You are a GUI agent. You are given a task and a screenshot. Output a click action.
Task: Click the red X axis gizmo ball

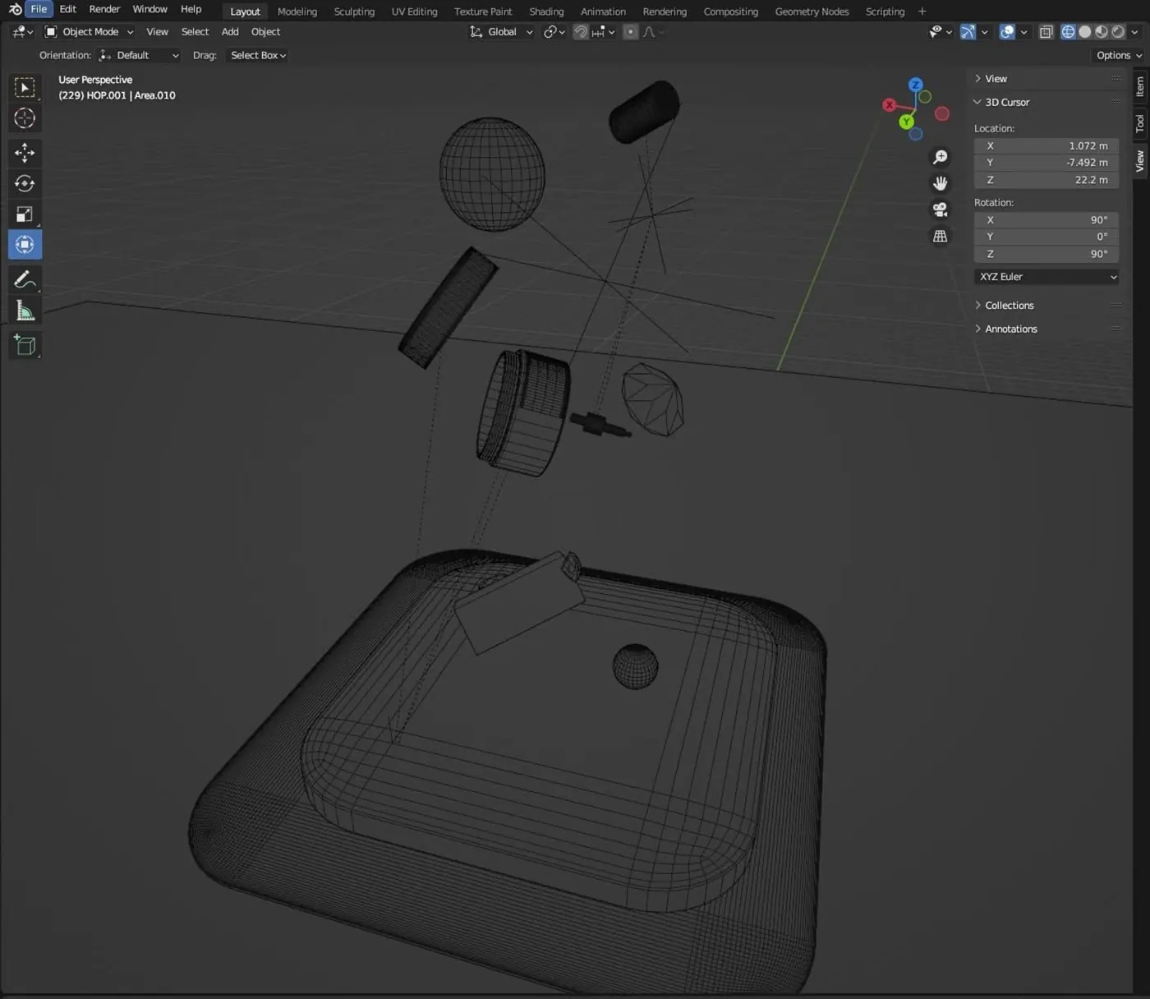(x=889, y=105)
